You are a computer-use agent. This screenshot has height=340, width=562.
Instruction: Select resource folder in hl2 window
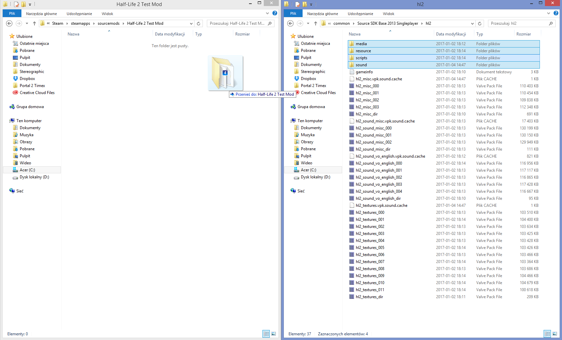pos(444,51)
